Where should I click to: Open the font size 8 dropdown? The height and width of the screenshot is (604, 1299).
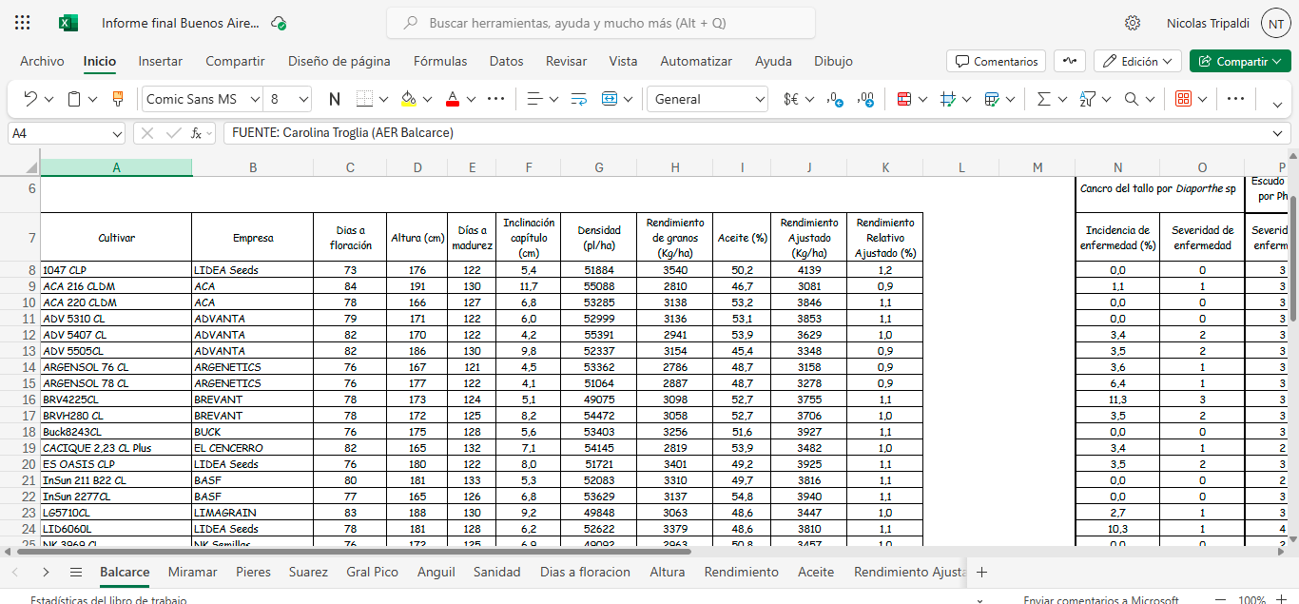coord(303,99)
